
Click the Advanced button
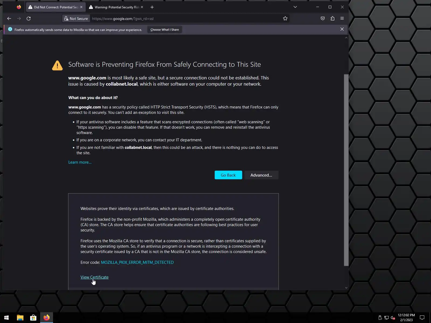pyautogui.click(x=261, y=175)
